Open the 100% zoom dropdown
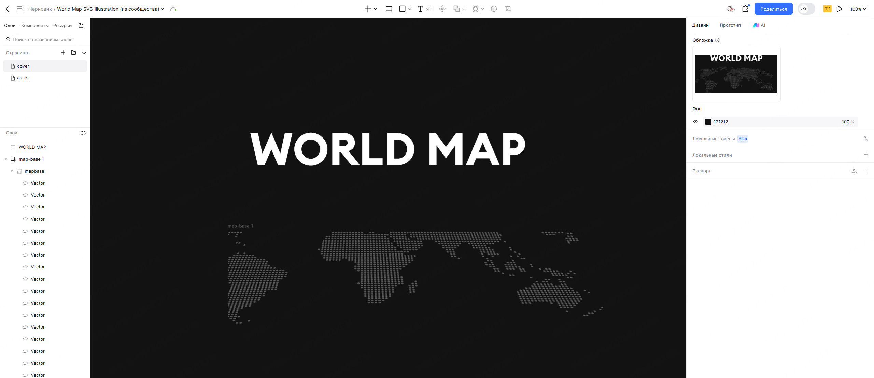 858,9
